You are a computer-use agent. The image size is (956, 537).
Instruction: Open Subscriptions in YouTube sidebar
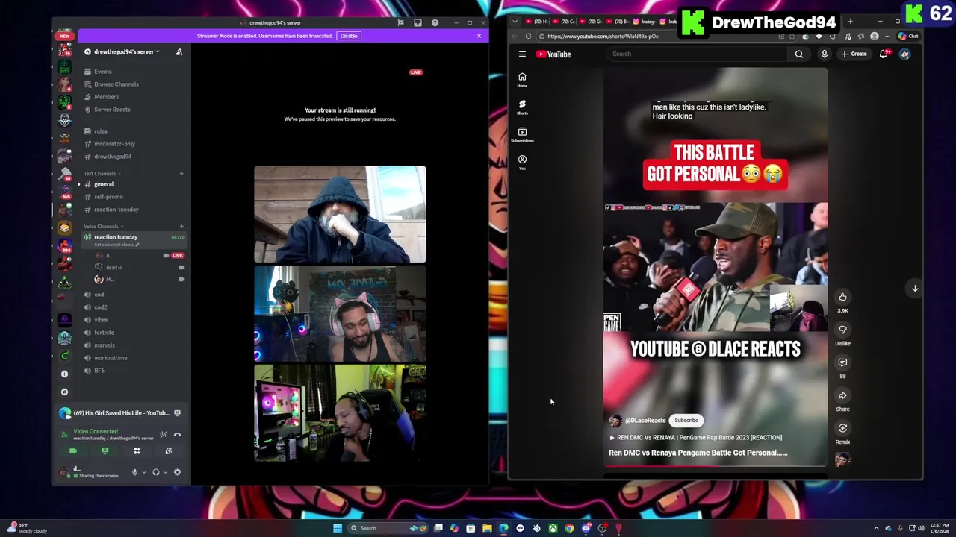coord(522,135)
